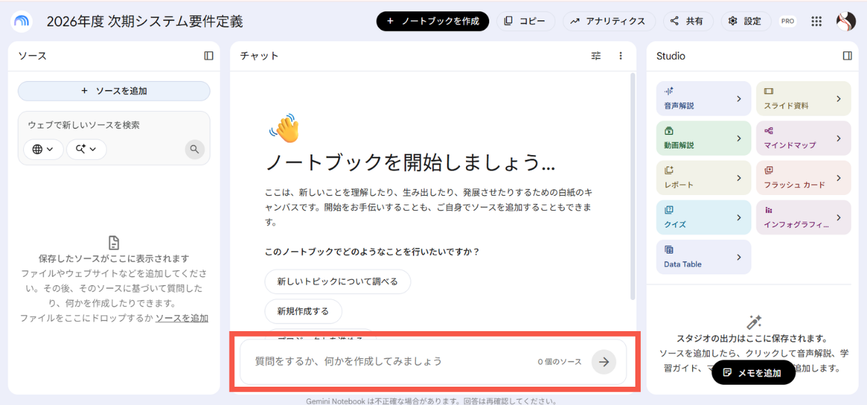Image resolution: width=867 pixels, height=405 pixels.
Task: Collapse the ソース panel with its toggle icon
Action: pyautogui.click(x=209, y=56)
